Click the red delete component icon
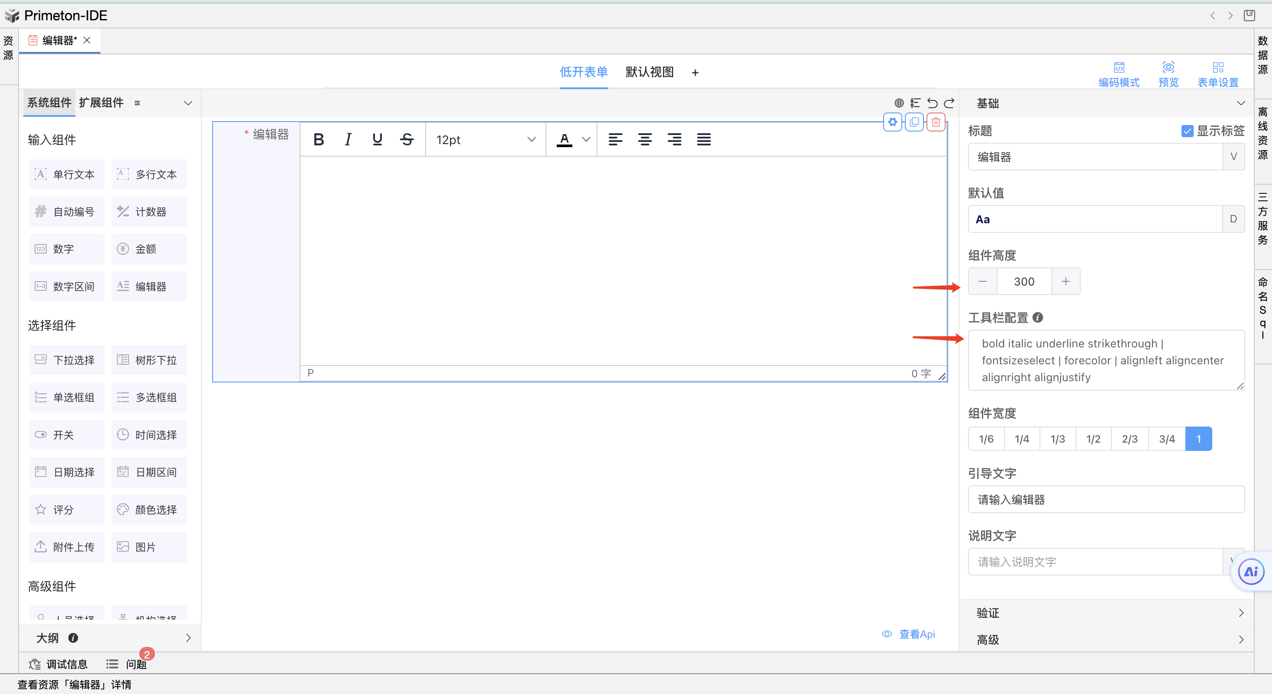This screenshot has width=1272, height=694. pyautogui.click(x=936, y=122)
